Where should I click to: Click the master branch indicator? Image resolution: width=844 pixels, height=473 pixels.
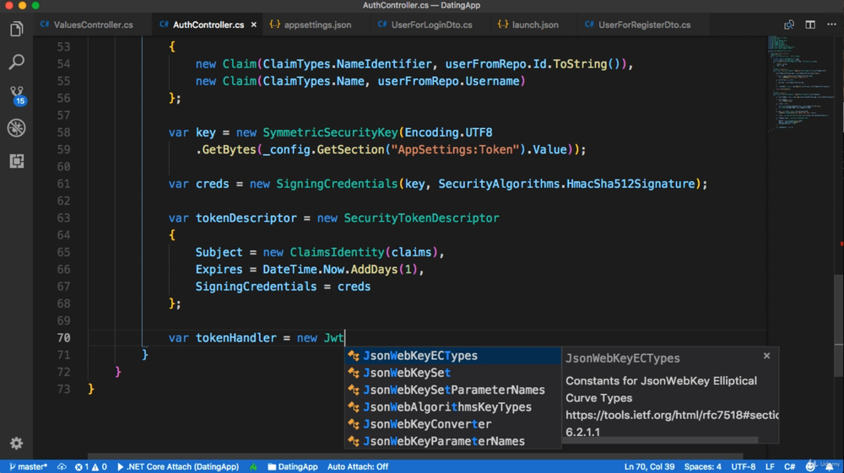29,466
